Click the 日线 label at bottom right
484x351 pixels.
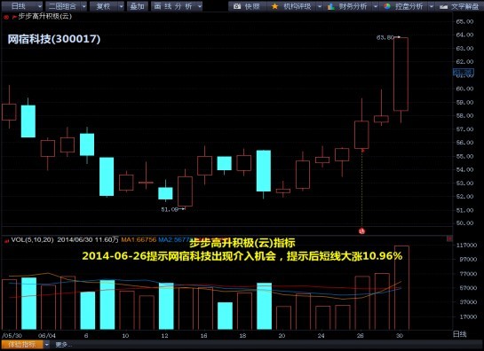pos(460,334)
